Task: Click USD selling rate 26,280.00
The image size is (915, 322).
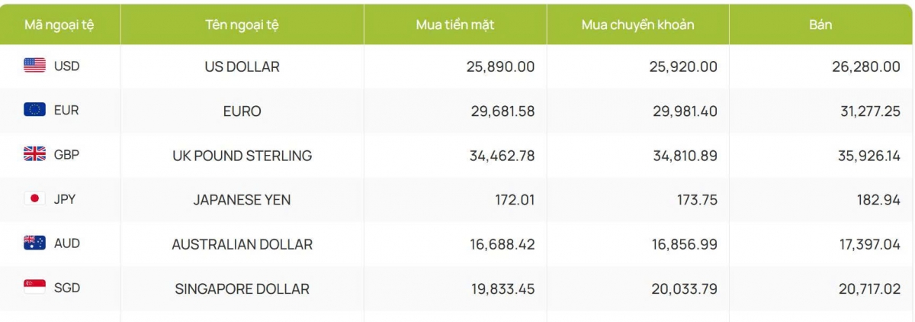Action: (866, 67)
